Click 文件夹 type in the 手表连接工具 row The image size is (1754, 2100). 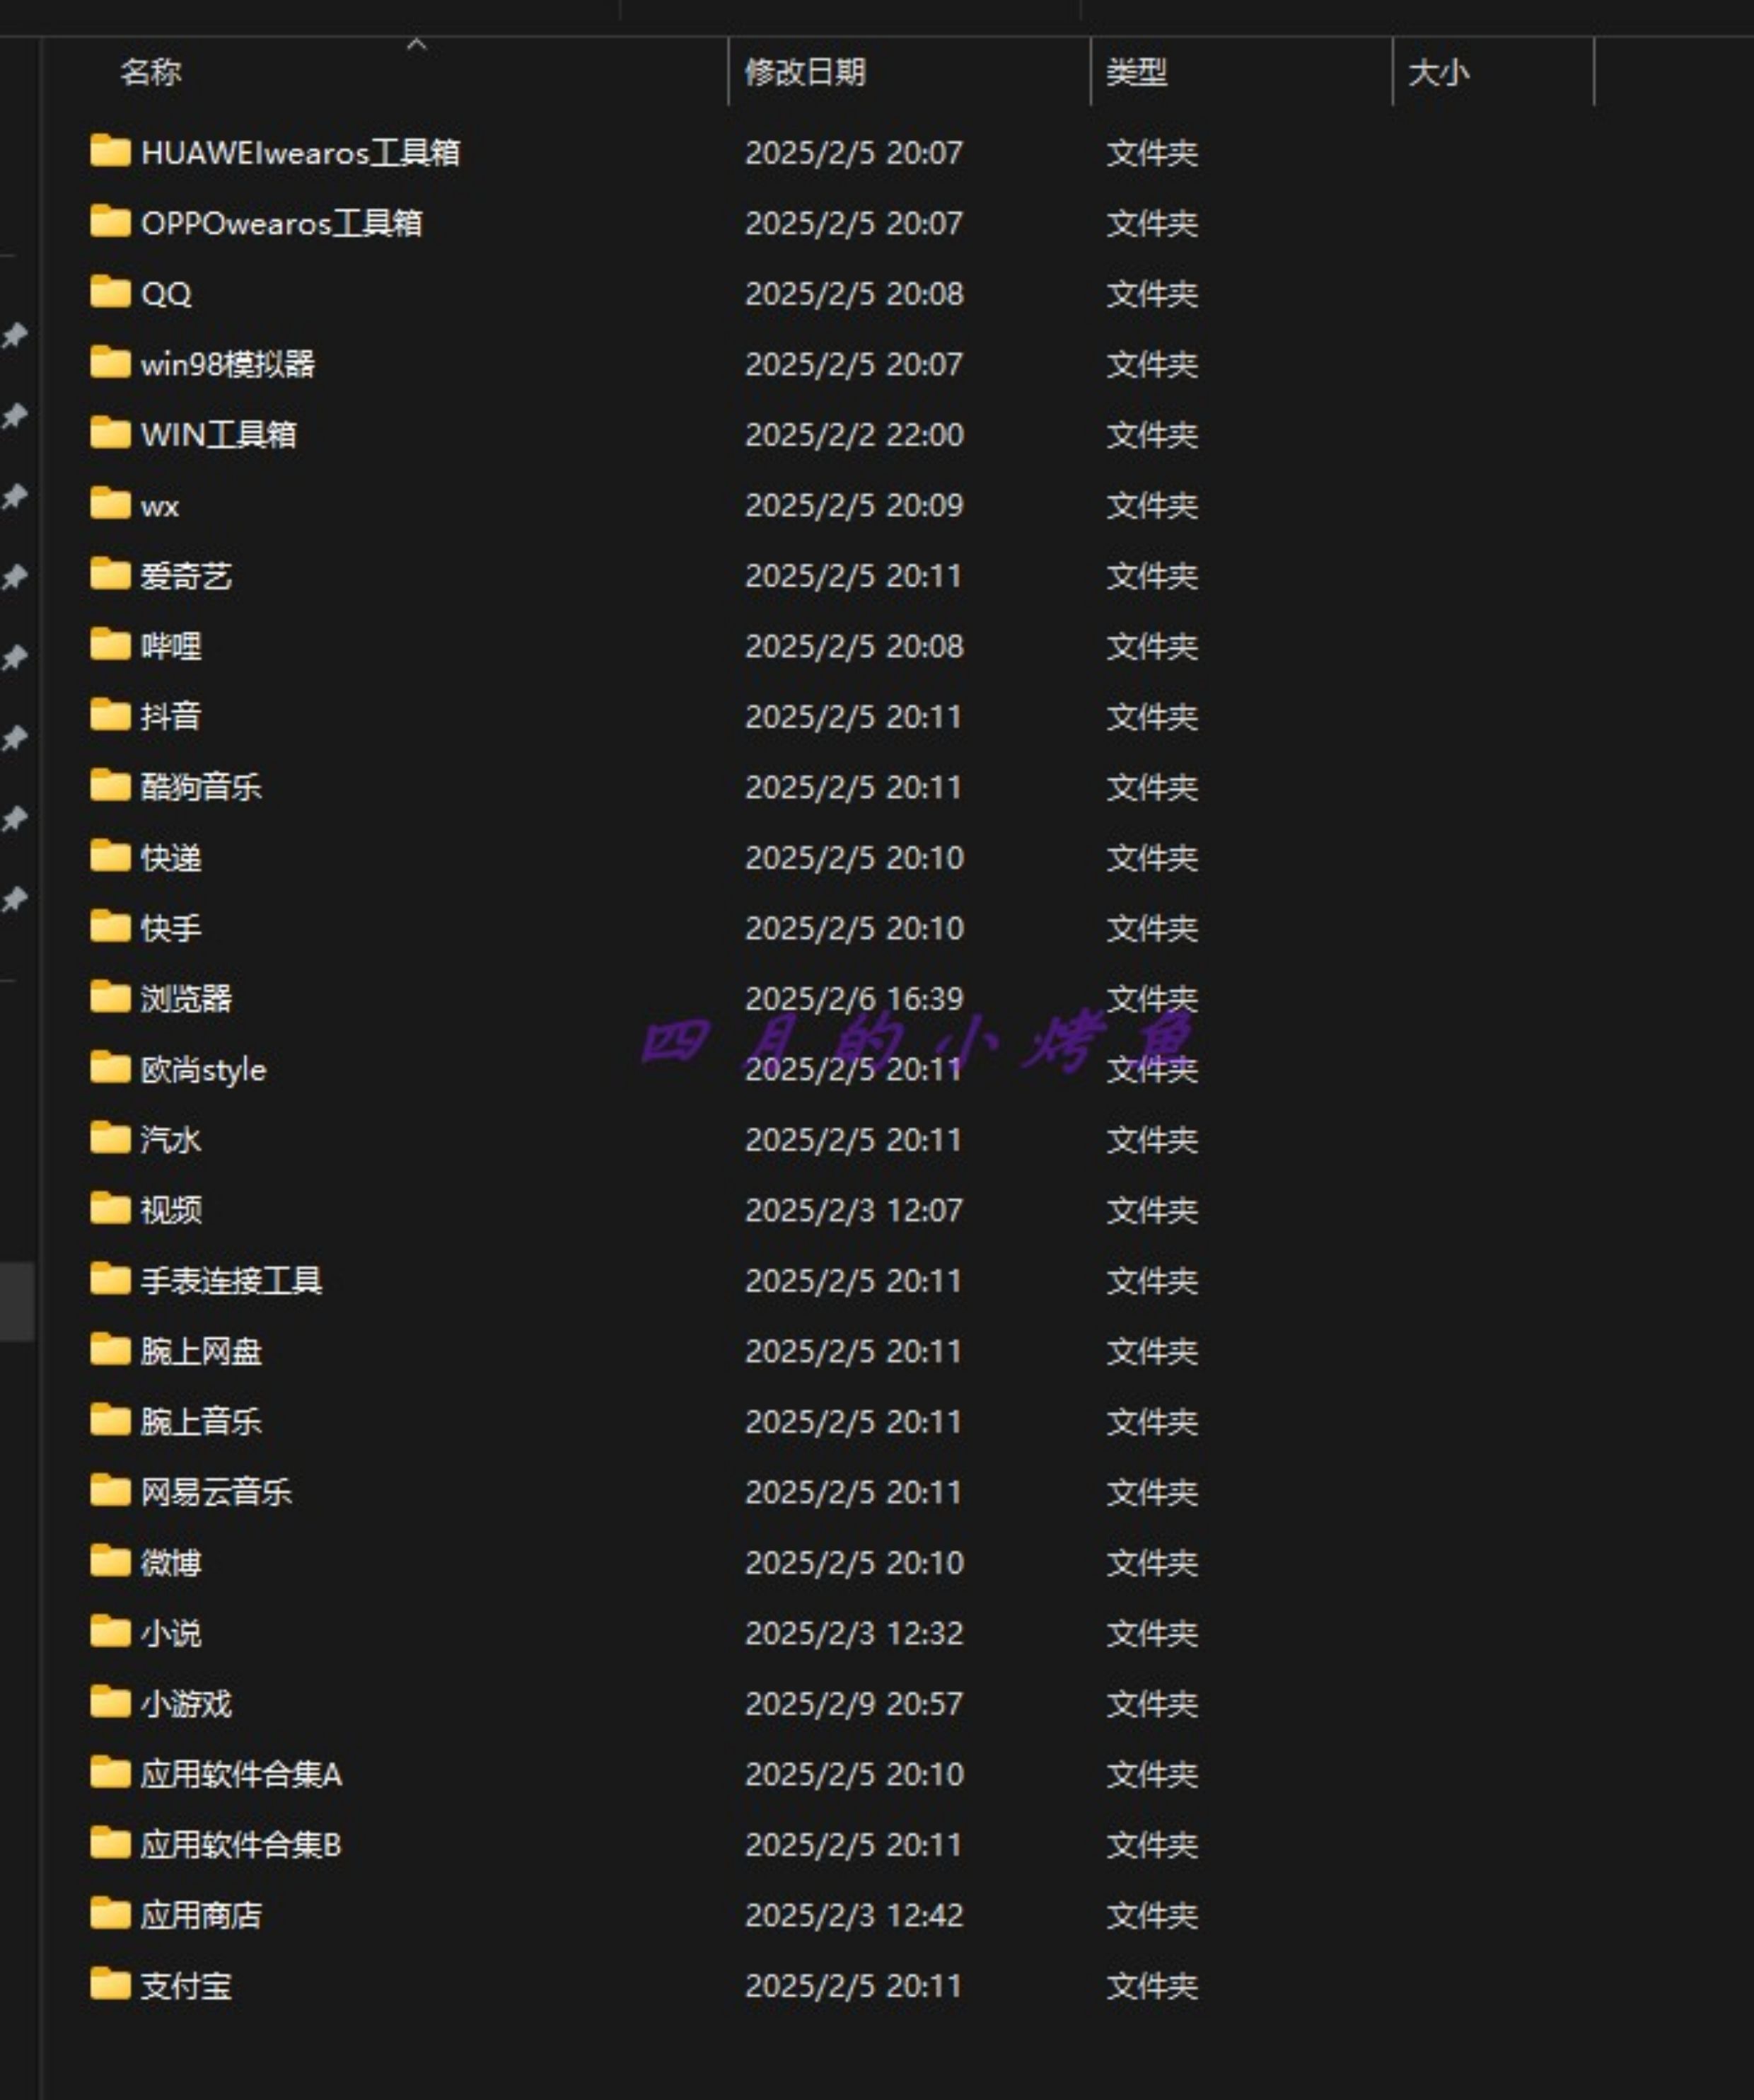pyautogui.click(x=1151, y=1280)
